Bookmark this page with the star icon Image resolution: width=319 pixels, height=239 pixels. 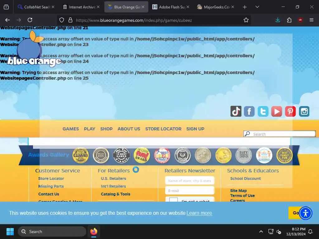coord(246,20)
